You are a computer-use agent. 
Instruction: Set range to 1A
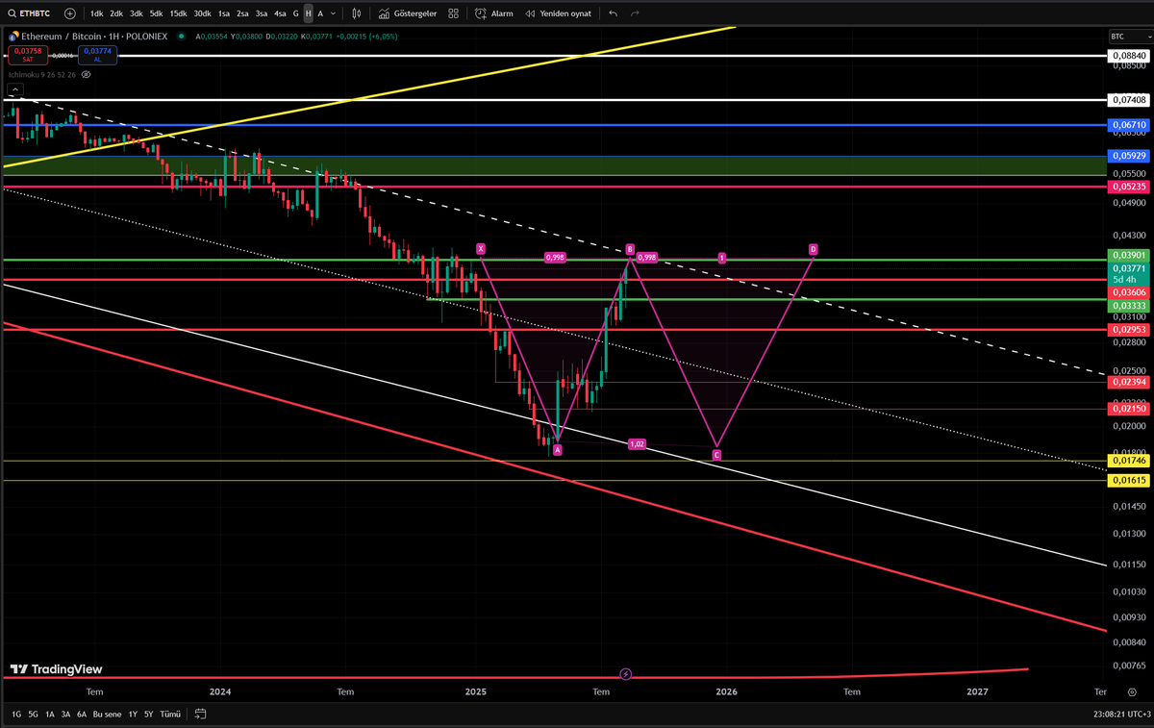click(50, 715)
